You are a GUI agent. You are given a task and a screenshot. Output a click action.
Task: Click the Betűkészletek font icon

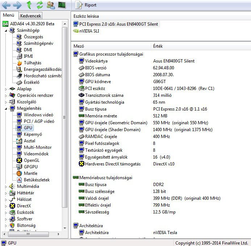19,180
